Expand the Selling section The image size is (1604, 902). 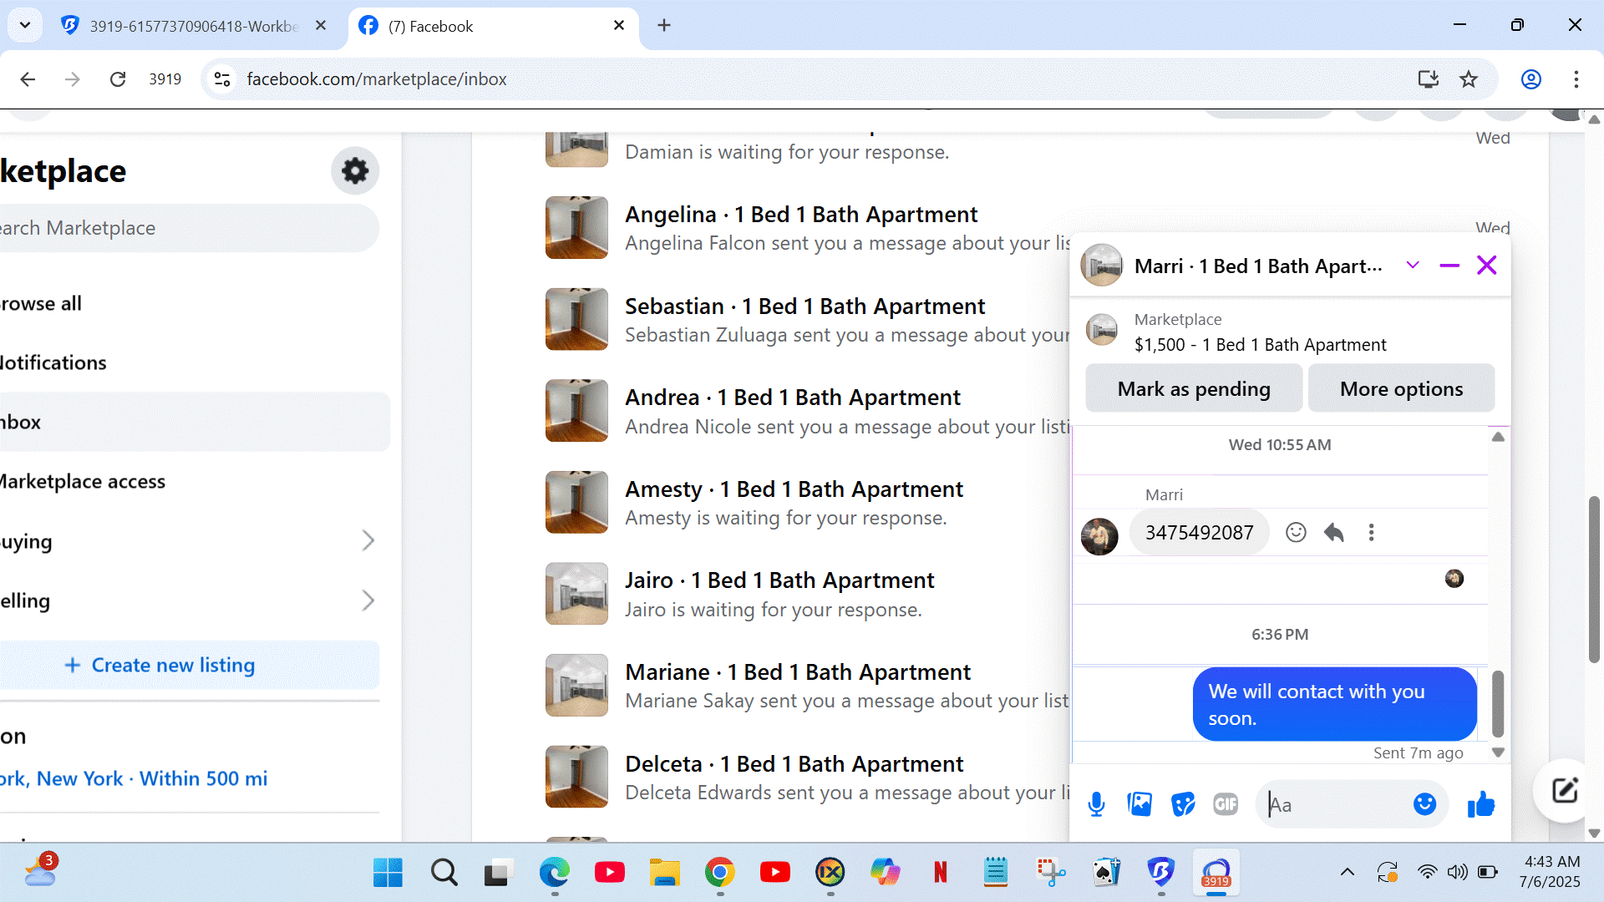[x=368, y=600]
